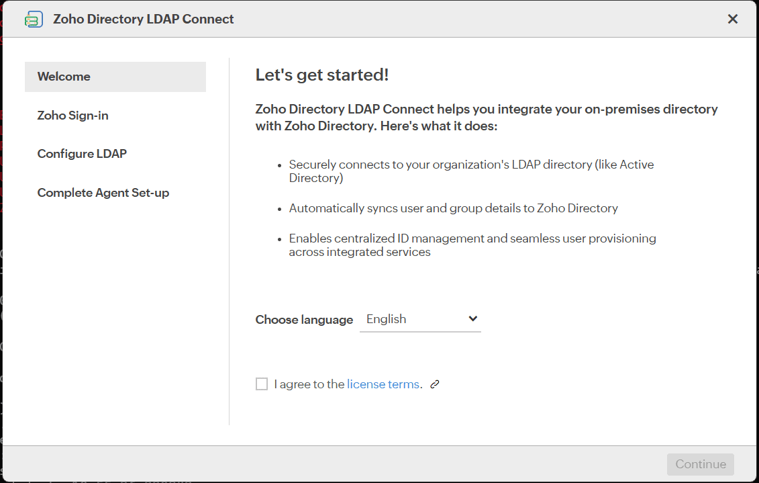Click the "Choose language" label
The image size is (759, 483).
304,320
